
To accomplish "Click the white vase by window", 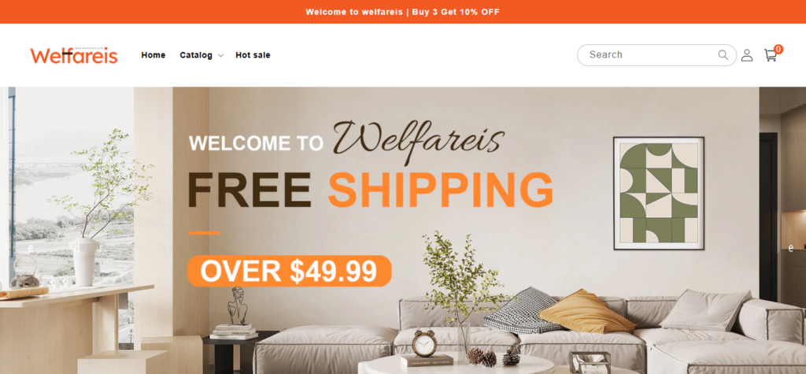I will coord(84,261).
